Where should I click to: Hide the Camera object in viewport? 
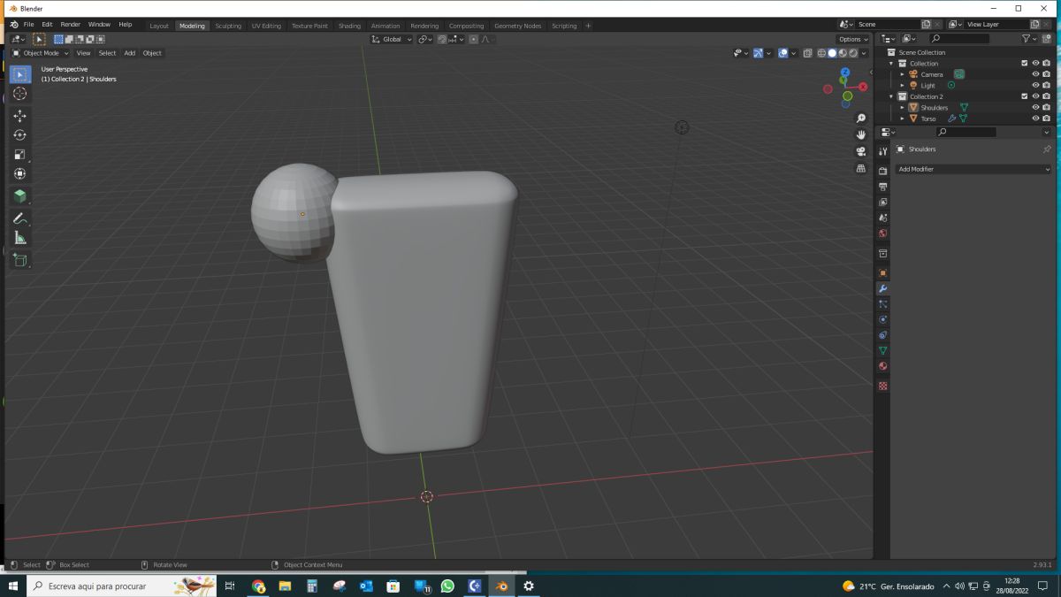tap(1035, 74)
